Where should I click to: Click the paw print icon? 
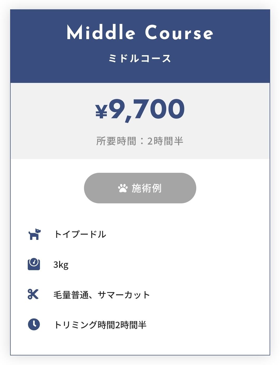[123, 188]
